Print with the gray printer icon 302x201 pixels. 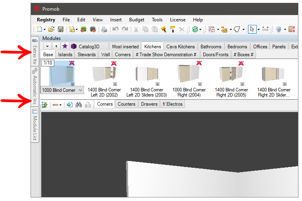pyautogui.click(x=104, y=29)
